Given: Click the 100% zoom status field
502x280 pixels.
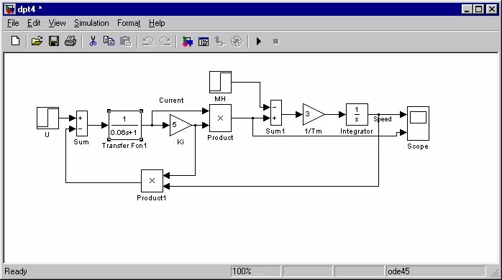Looking at the screenshot, I should click(255, 271).
